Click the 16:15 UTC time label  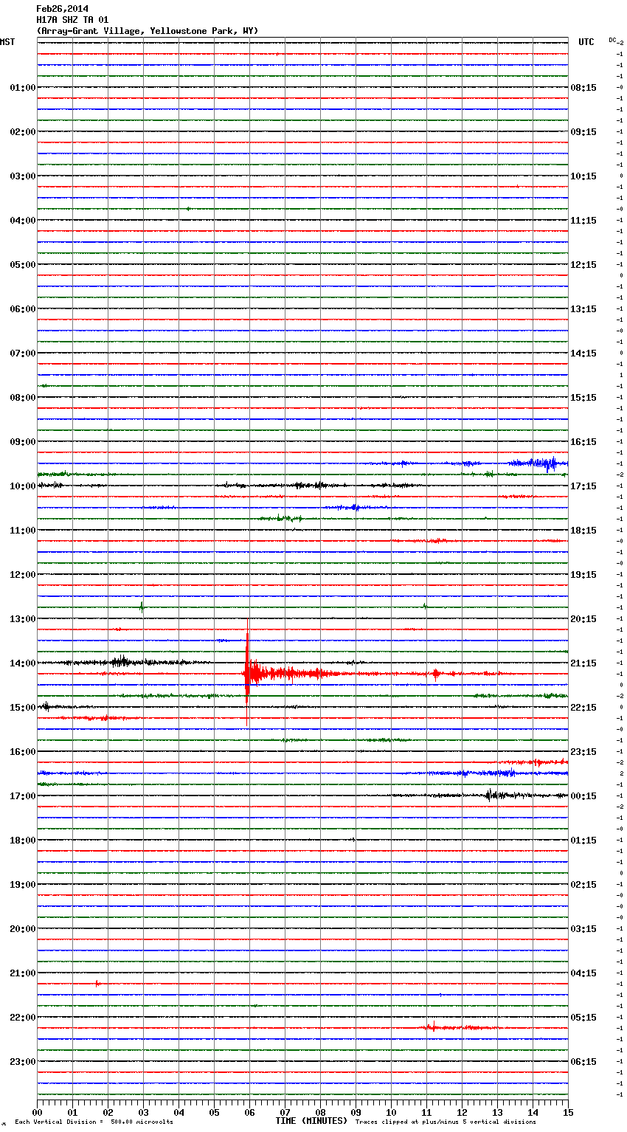pos(583,441)
